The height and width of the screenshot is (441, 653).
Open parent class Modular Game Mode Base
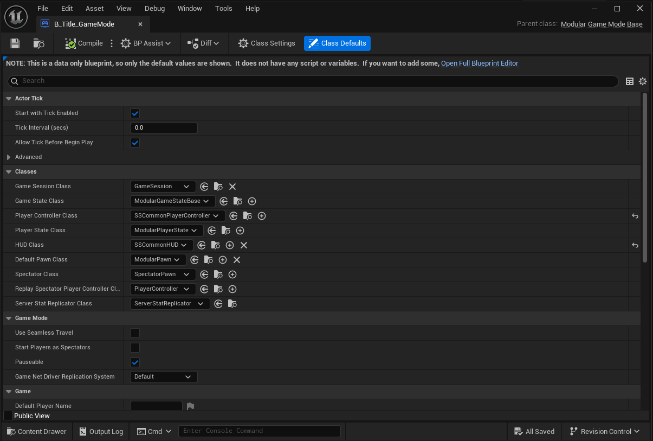tap(602, 24)
